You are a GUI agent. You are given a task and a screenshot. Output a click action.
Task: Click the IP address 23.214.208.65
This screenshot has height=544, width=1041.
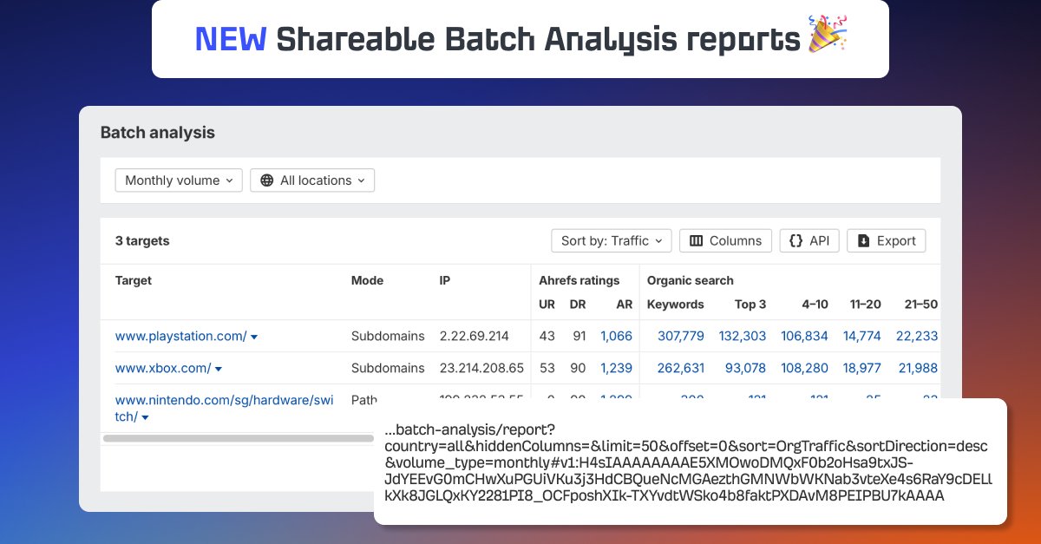[x=481, y=368]
